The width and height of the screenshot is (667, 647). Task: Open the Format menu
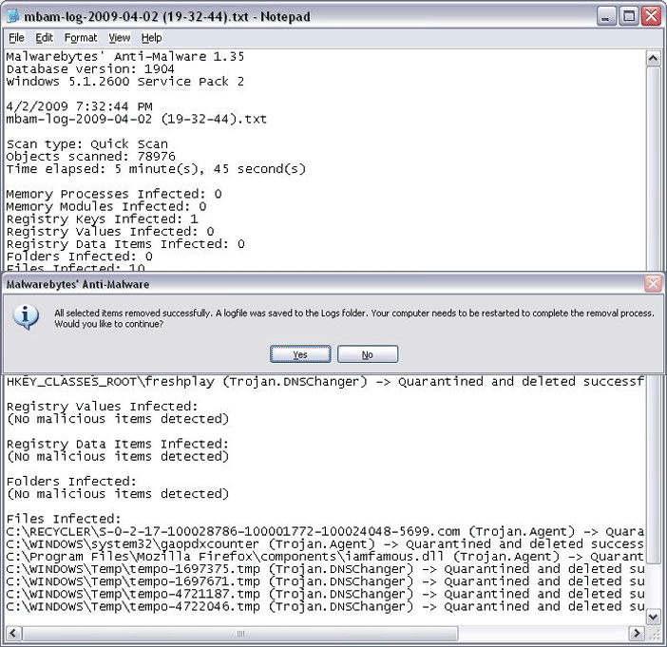coord(81,38)
